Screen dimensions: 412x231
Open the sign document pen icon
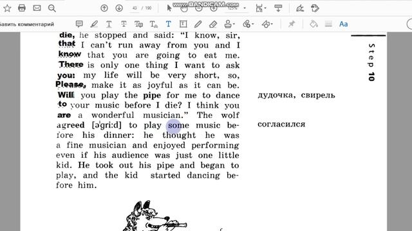[300, 8]
